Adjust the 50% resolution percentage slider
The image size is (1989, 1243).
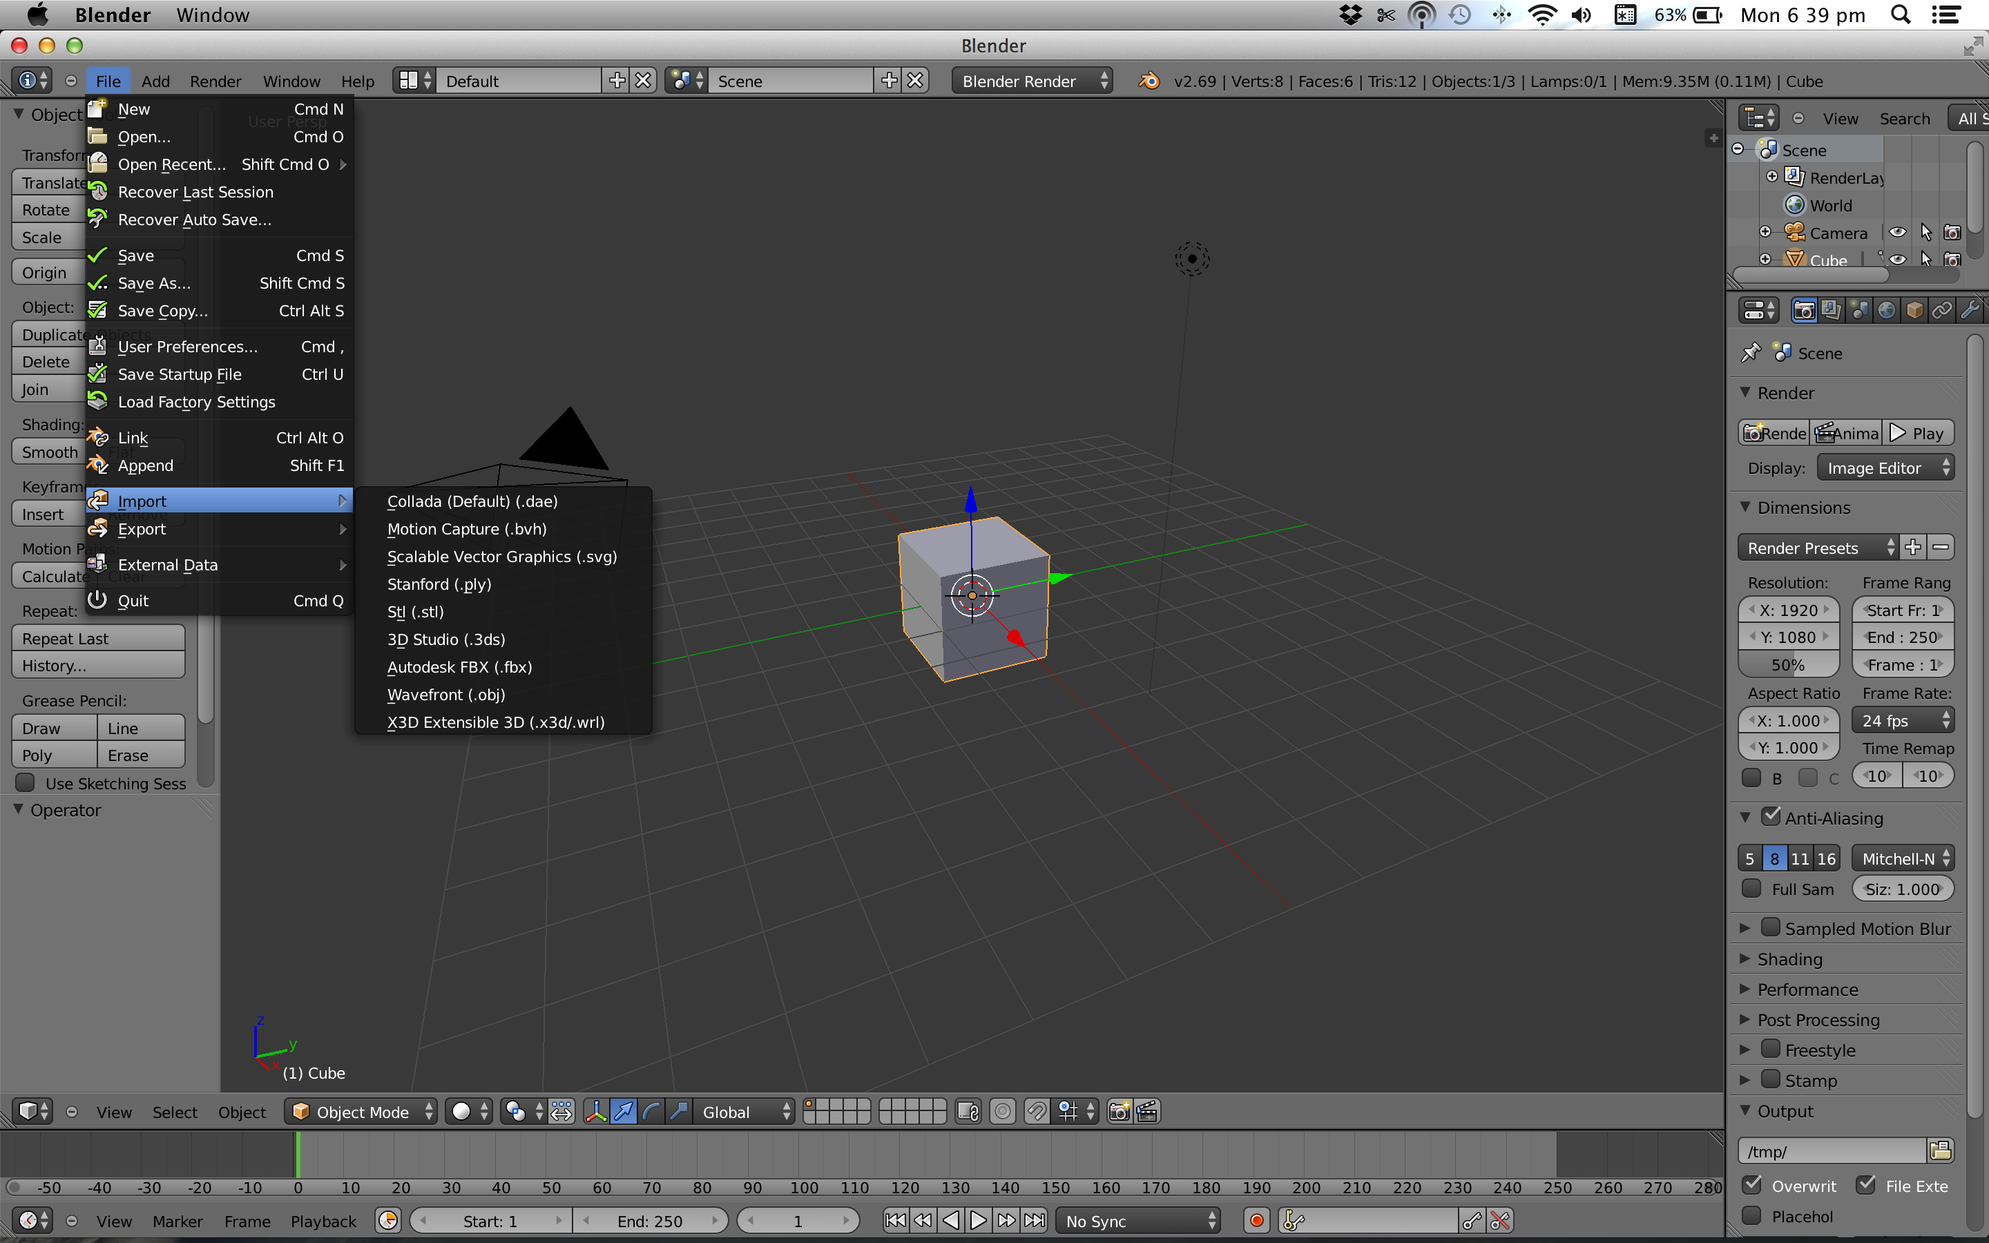(x=1789, y=664)
